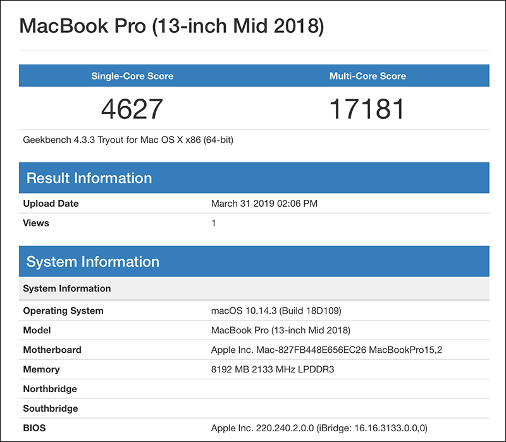Select the Mac-827FB448E656EC26 motherboard value
506x442 pixels.
pyautogui.click(x=326, y=350)
